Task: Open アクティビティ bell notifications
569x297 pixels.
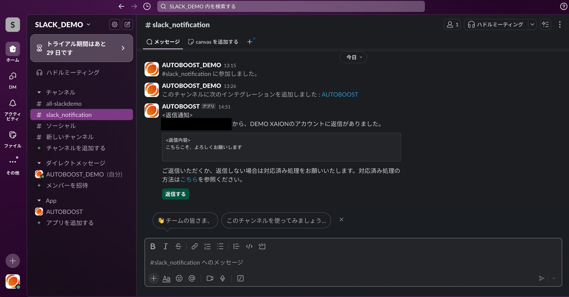Action: tap(13, 110)
